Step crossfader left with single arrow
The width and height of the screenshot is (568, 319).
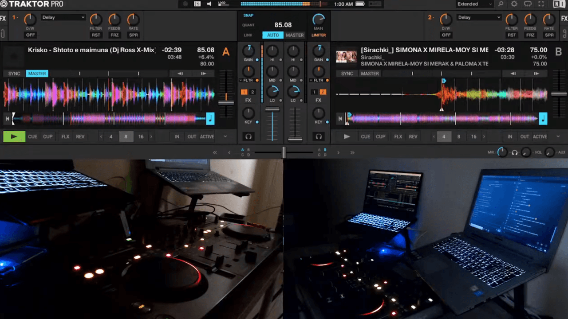point(229,152)
